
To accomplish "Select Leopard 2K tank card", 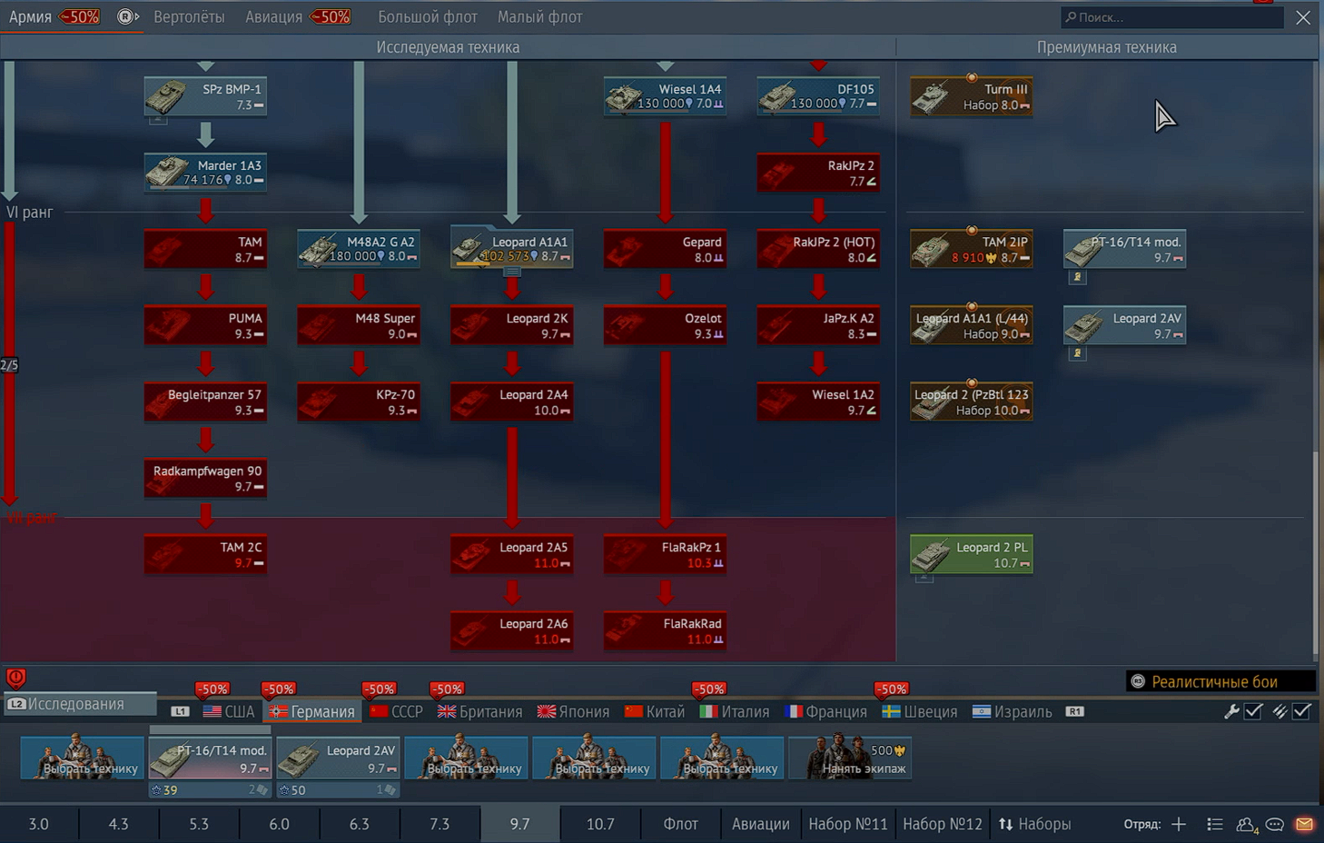I will click(x=512, y=325).
